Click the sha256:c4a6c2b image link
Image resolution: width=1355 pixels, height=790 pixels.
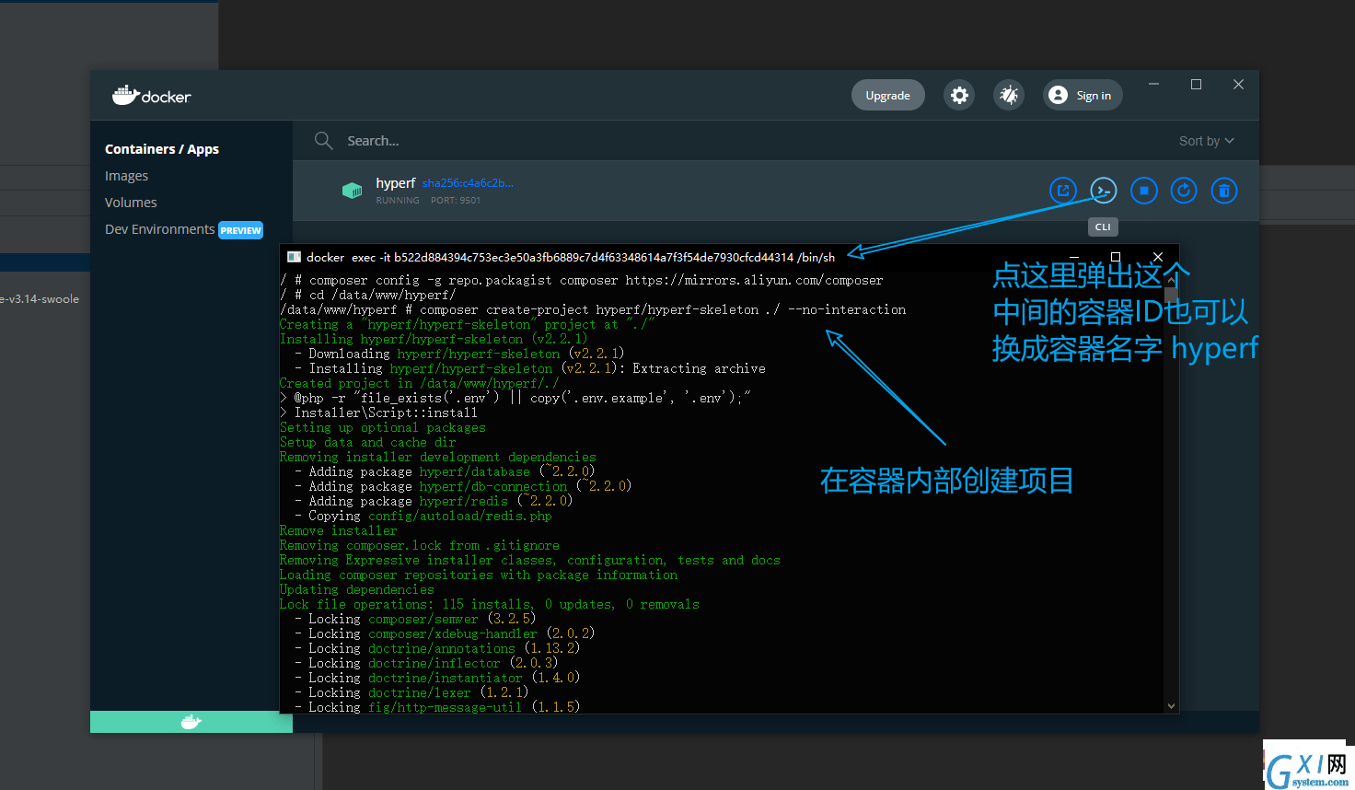click(x=468, y=183)
